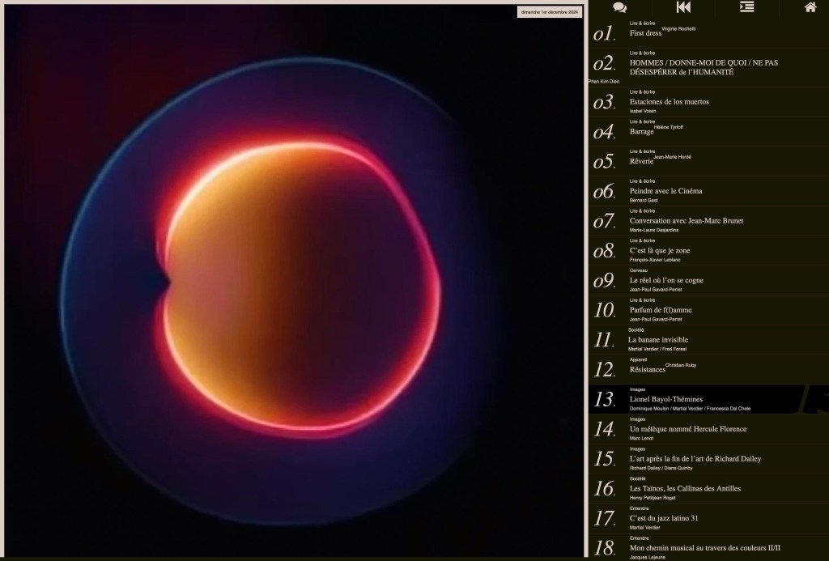Open 'La banane invisible' article
The height and width of the screenshot is (561, 829).
click(x=657, y=340)
